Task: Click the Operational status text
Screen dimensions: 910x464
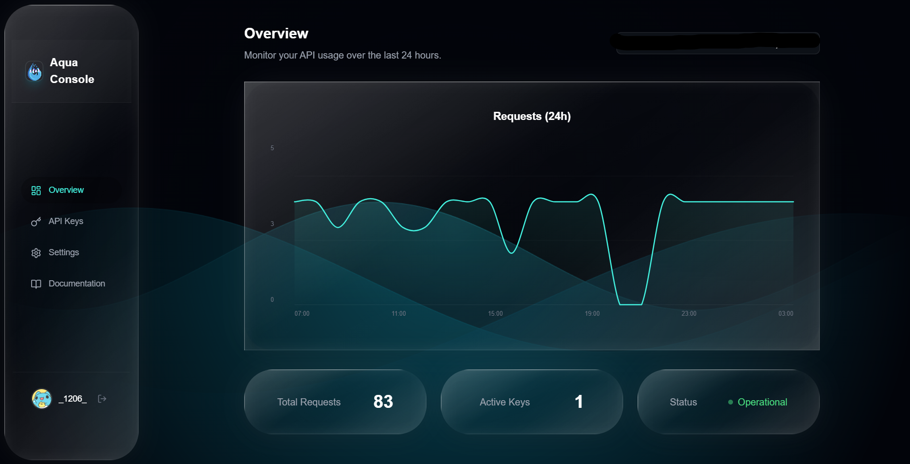Action: 762,402
